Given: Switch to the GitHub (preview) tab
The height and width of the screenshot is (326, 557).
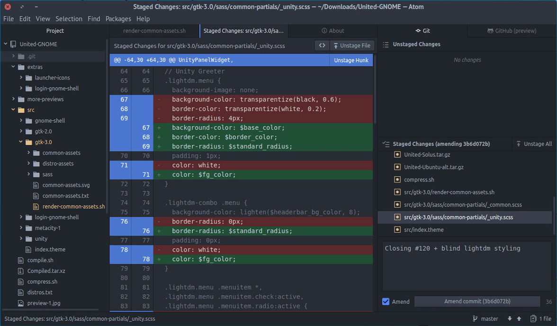Looking at the screenshot, I should (512, 31).
